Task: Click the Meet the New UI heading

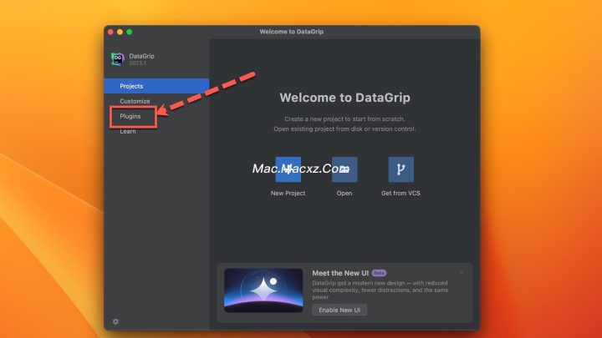Action: [x=340, y=273]
